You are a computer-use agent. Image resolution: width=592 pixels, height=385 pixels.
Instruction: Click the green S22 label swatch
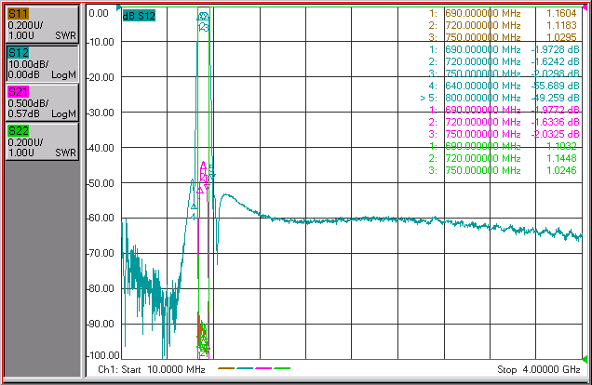(x=18, y=131)
